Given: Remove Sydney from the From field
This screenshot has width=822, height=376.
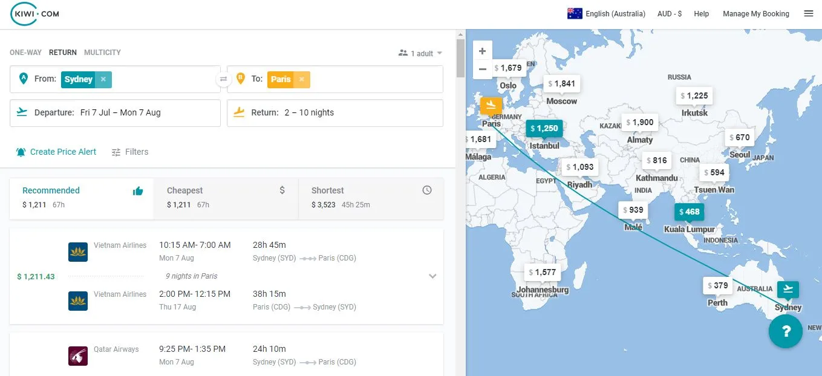Looking at the screenshot, I should pos(103,79).
